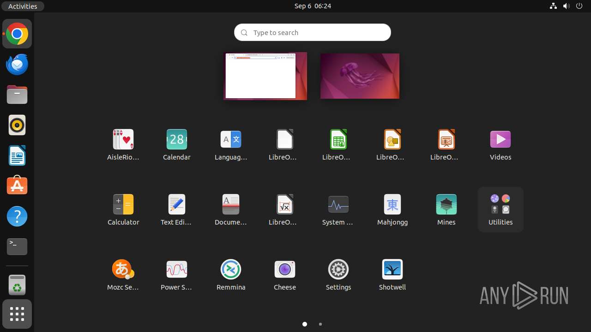Image resolution: width=591 pixels, height=332 pixels.
Task: Launch Thunderbird Mail from the dock
Action: tap(17, 64)
